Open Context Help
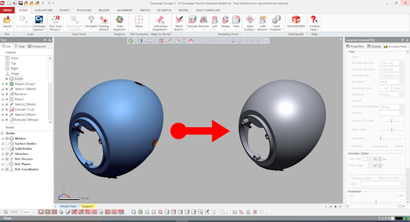The width and height of the screenshot is (410, 222). 314,23
